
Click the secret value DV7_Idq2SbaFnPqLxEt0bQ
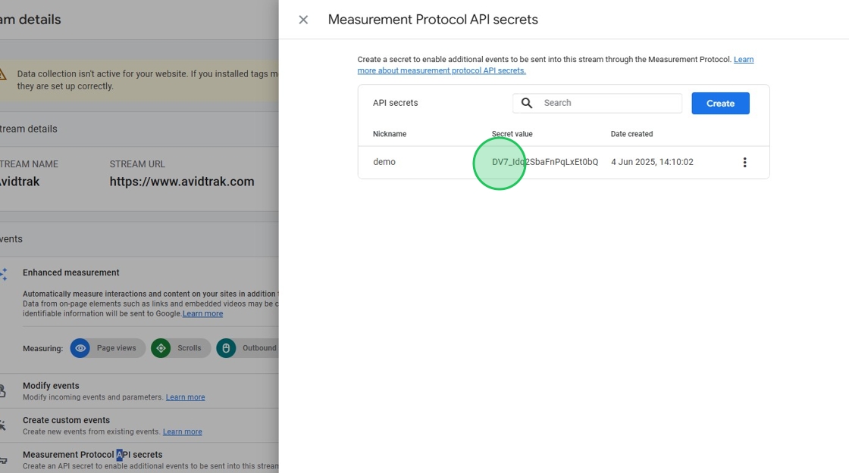click(x=545, y=162)
